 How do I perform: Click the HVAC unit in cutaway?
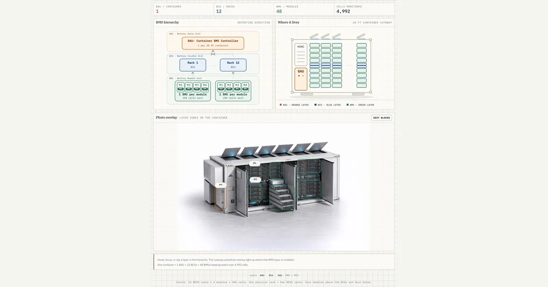pos(301,55)
